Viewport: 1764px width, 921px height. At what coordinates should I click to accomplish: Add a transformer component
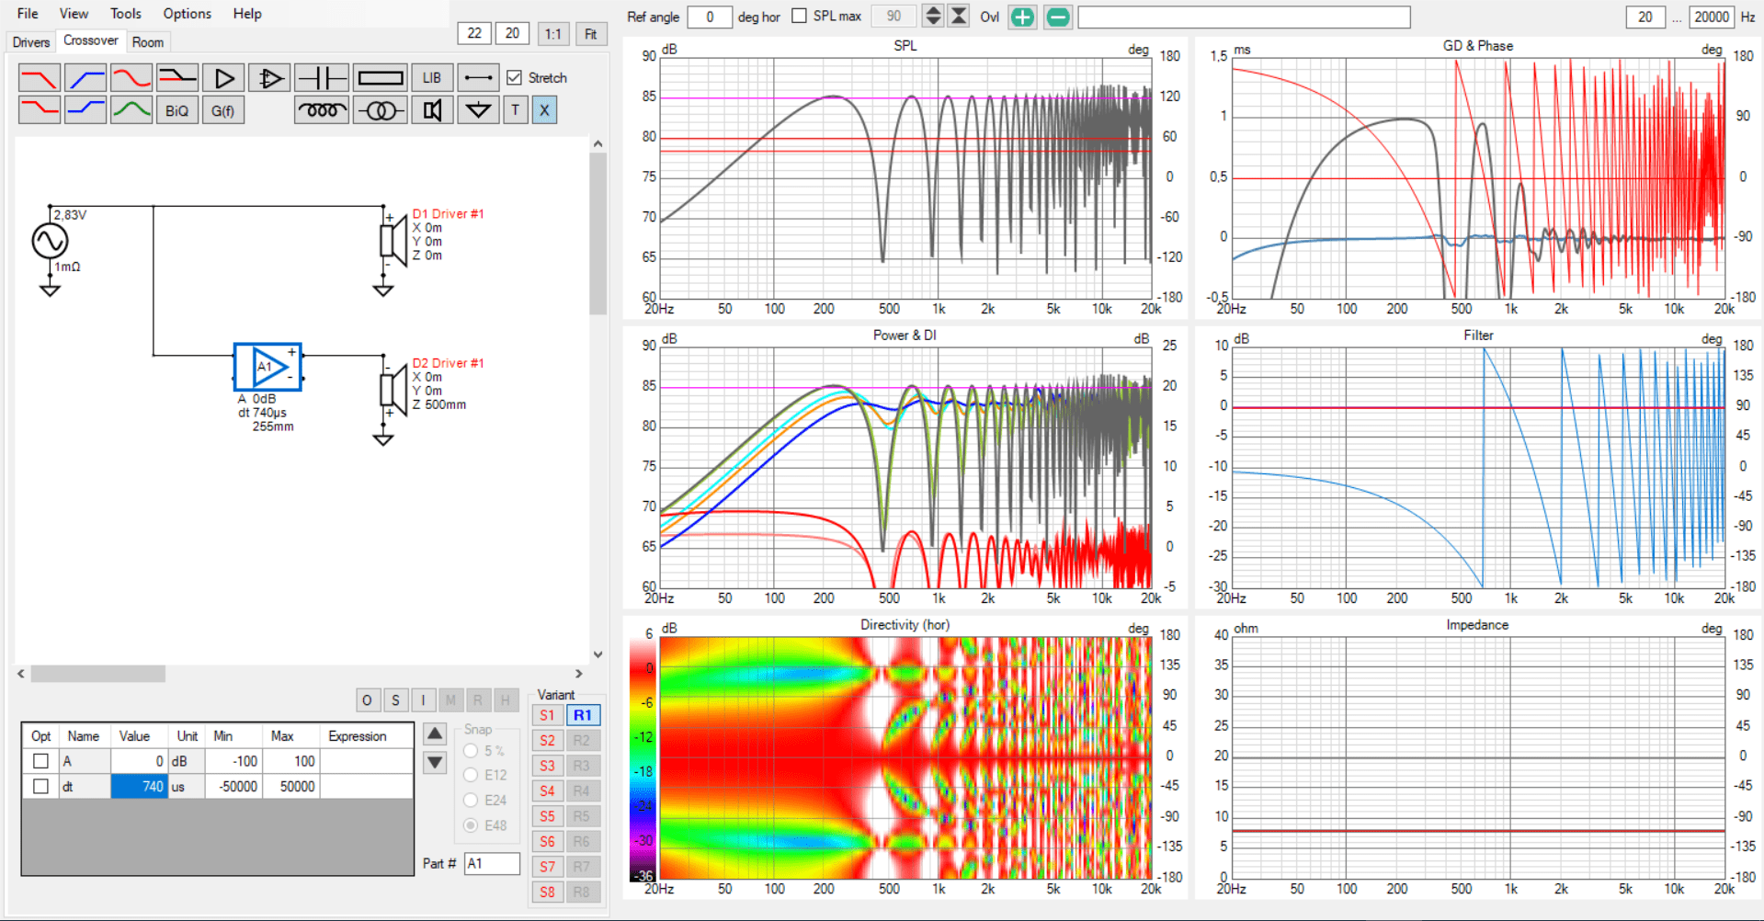tap(381, 110)
